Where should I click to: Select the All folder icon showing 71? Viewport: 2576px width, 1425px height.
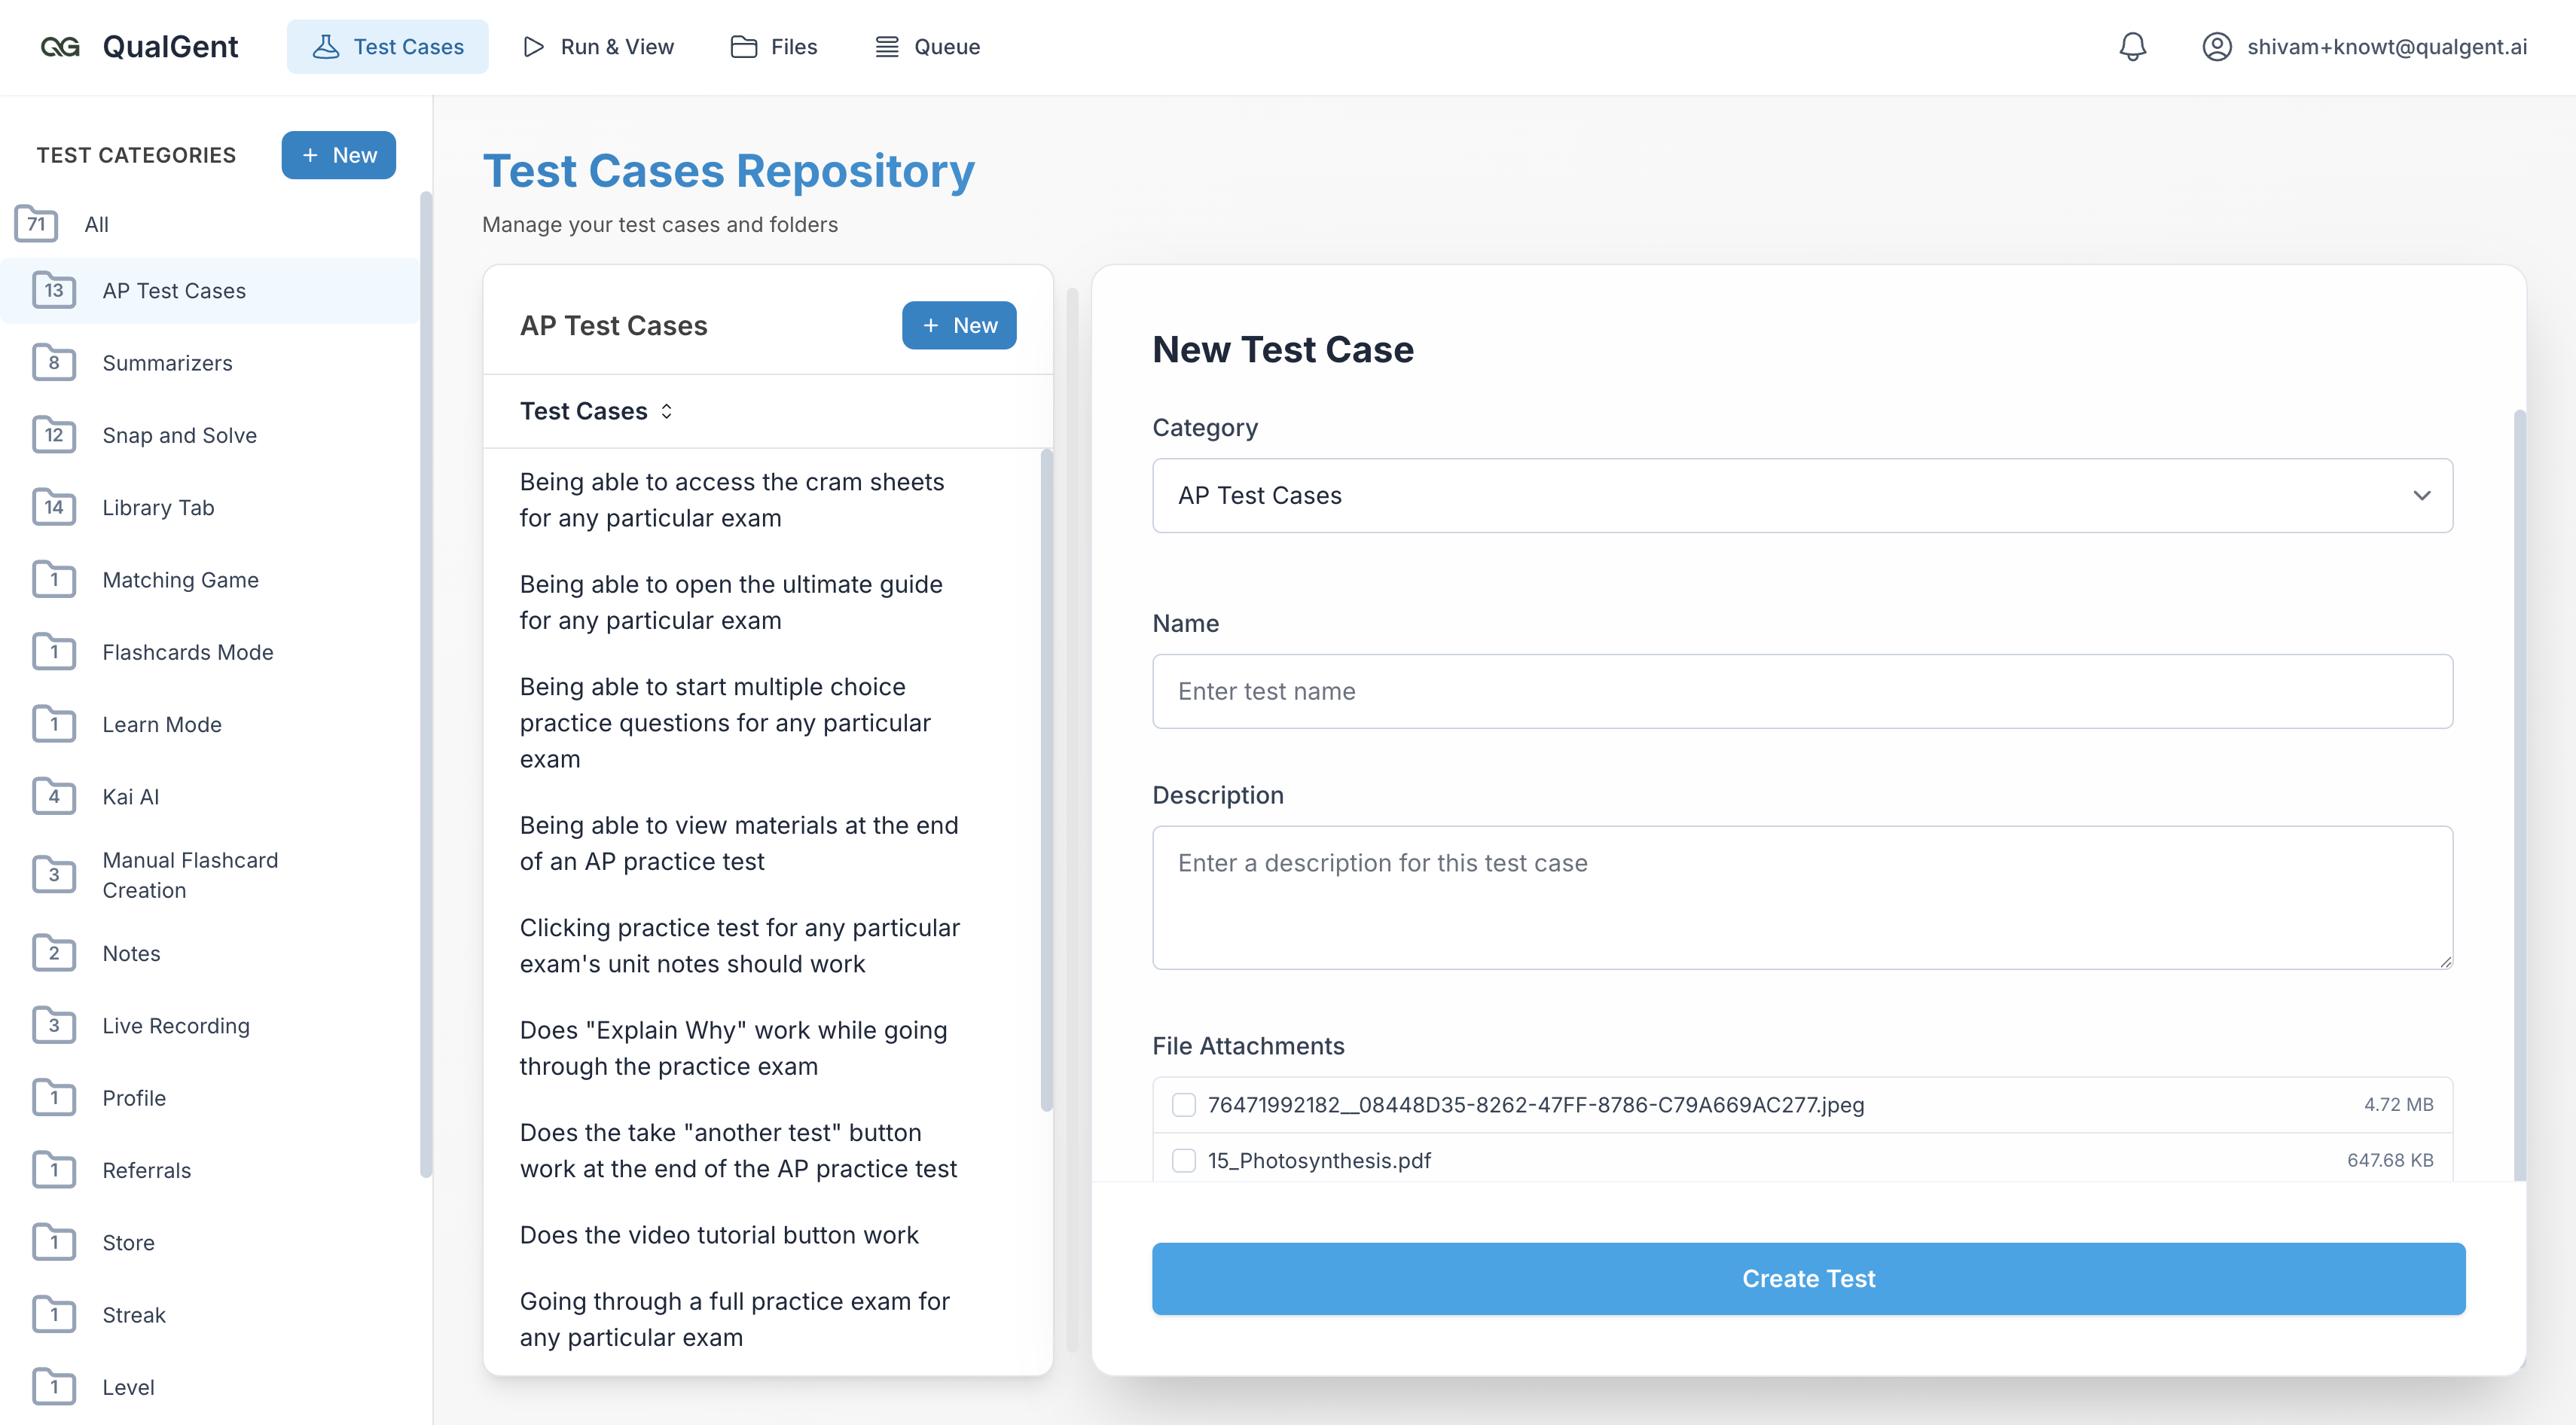pyautogui.click(x=36, y=224)
